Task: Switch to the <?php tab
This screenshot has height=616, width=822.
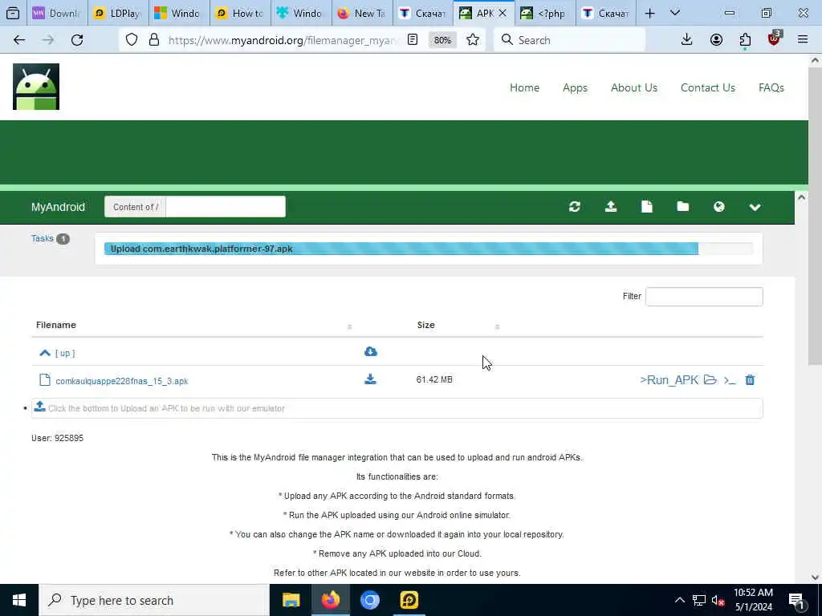Action: pyautogui.click(x=545, y=13)
